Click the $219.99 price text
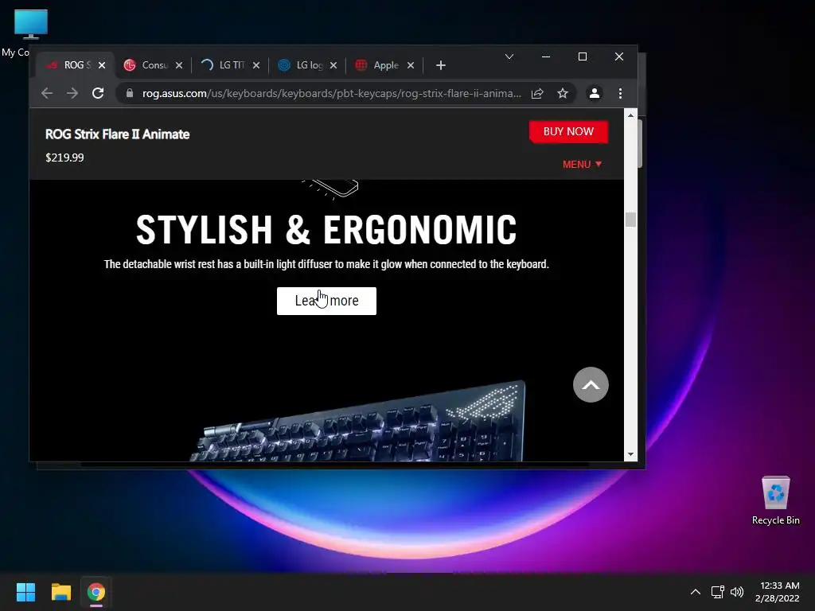 (64, 158)
